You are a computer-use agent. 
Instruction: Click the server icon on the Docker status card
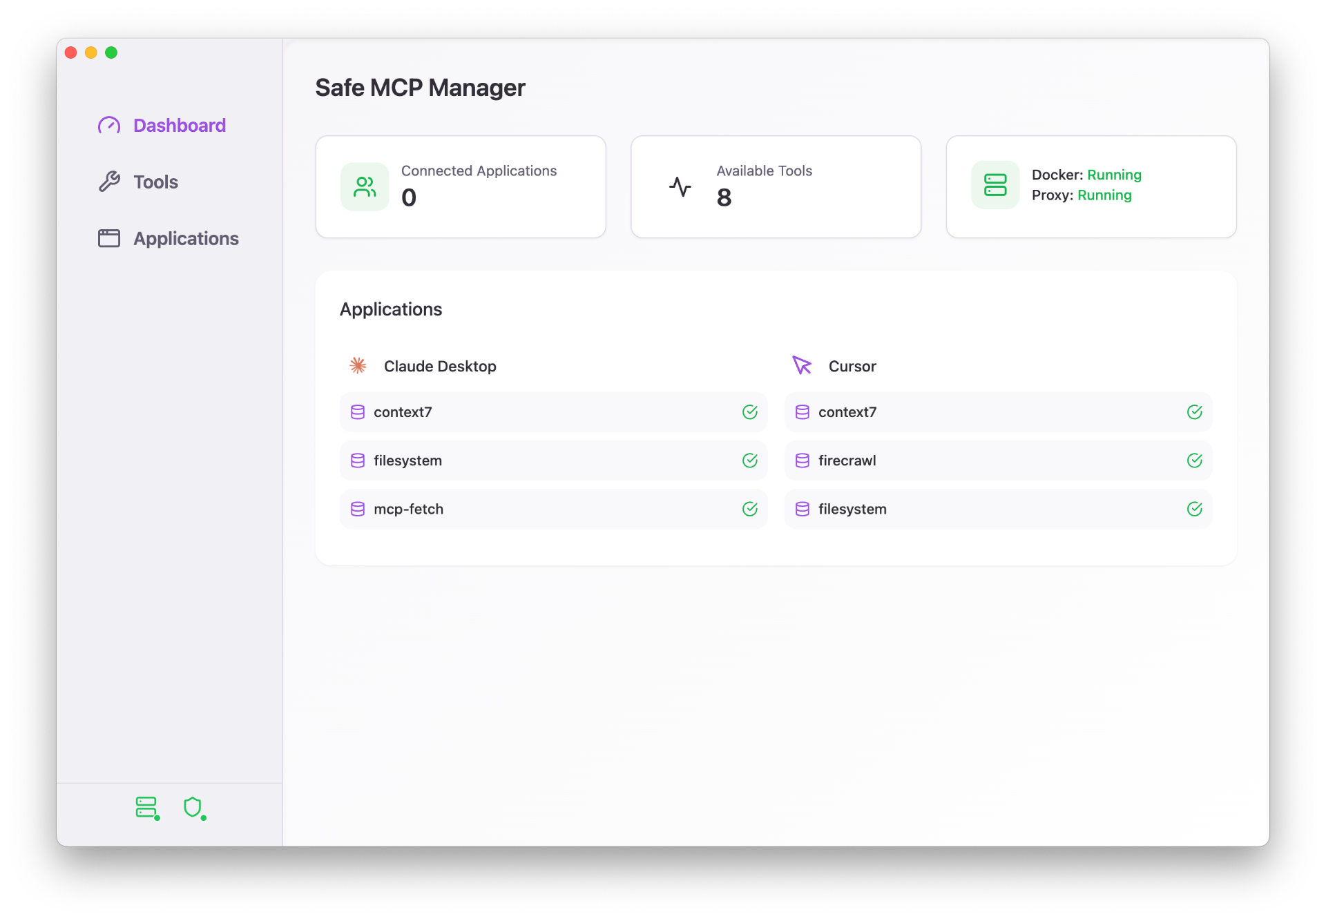995,184
